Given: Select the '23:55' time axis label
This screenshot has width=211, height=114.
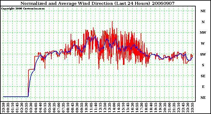Looking at the screenshot, I should [x=192, y=108].
